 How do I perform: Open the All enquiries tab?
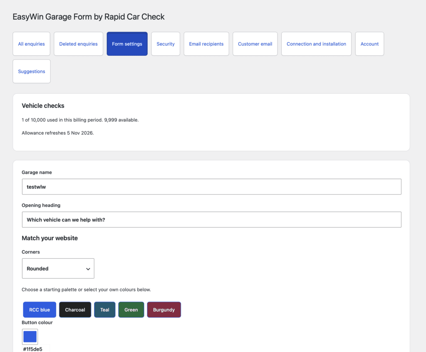31,44
